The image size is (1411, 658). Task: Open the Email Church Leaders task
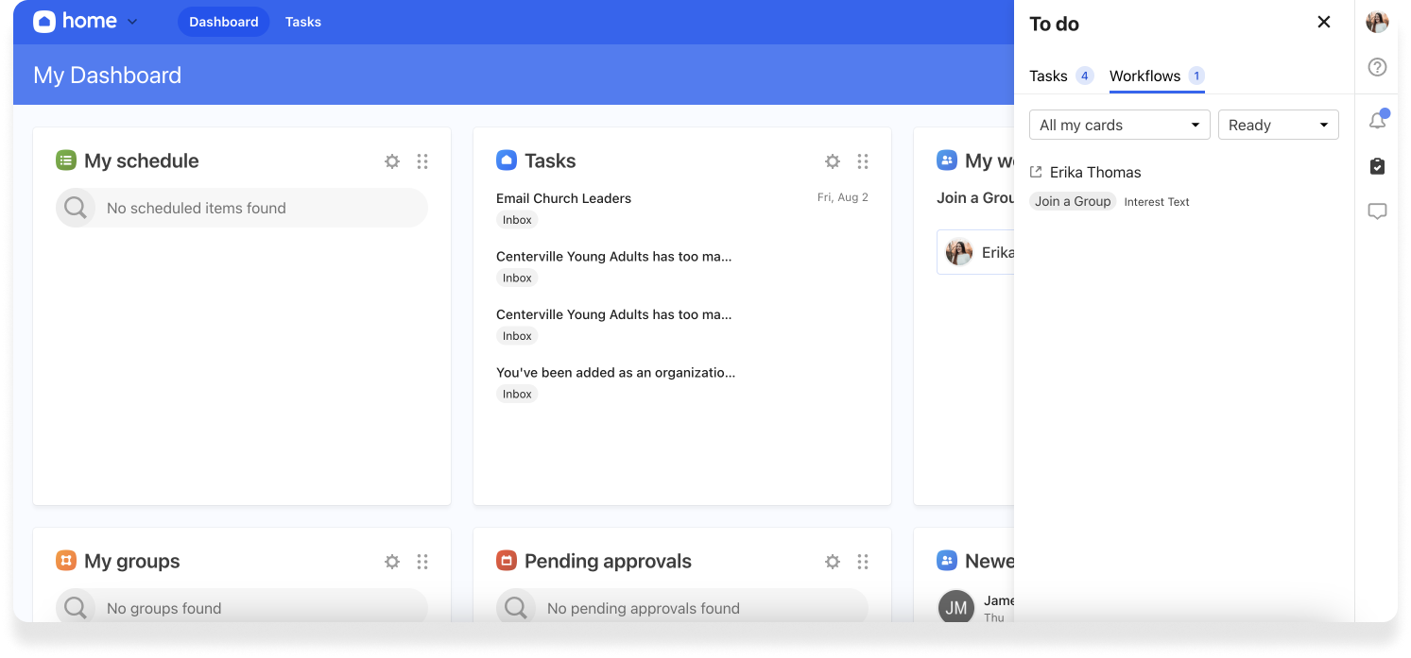point(563,198)
